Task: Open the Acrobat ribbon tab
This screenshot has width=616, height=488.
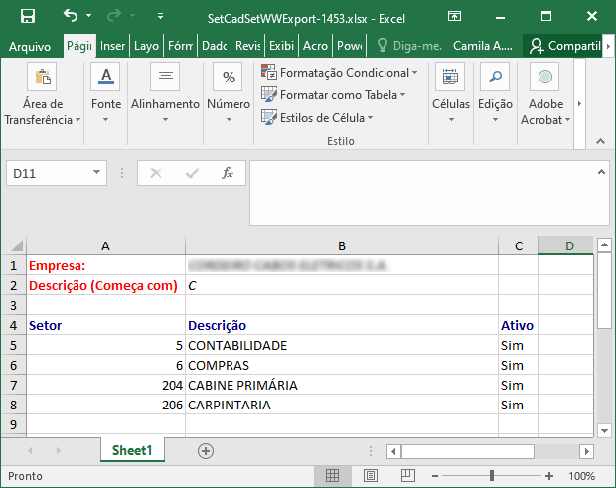Action: click(x=316, y=46)
